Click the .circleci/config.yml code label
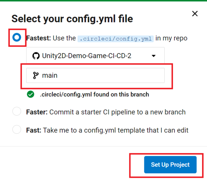The height and width of the screenshot is (182, 207). [115, 39]
